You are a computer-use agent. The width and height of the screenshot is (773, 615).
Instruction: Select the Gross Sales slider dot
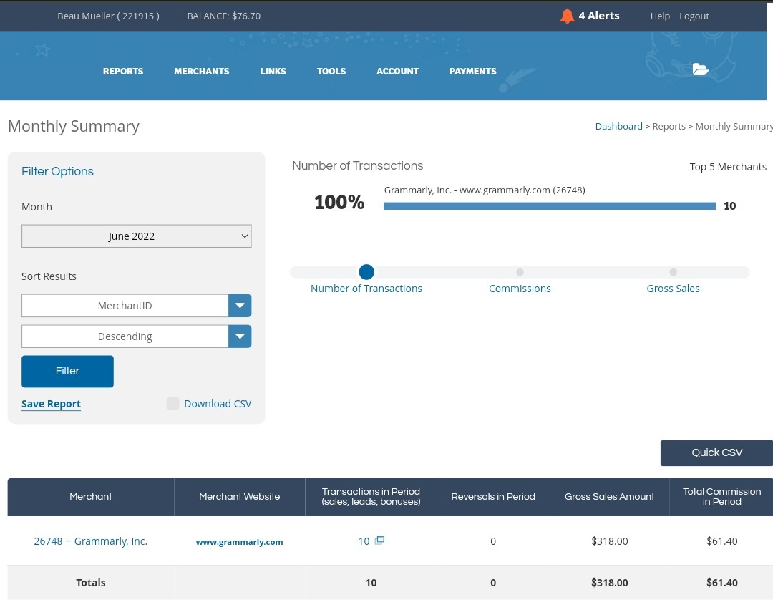[673, 272]
